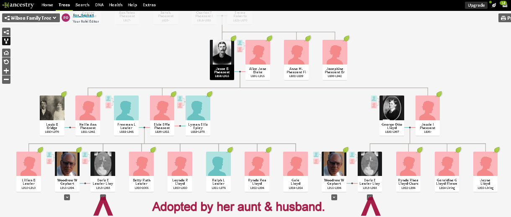511x217 pixels.
Task: Open the Trees menu
Action: pos(64,5)
